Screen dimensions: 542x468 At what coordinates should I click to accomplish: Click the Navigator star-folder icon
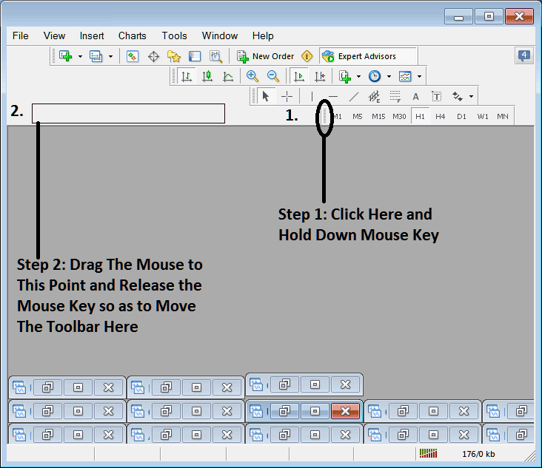(x=174, y=56)
